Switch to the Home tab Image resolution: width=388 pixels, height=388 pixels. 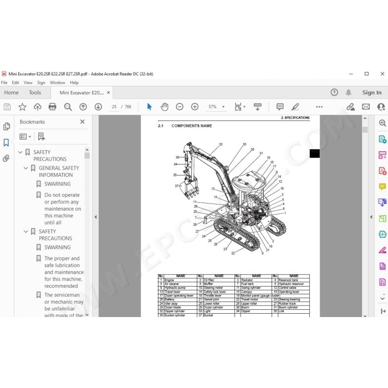click(12, 93)
